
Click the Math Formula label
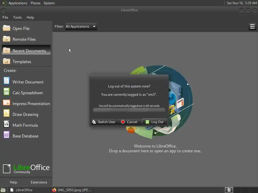click(x=25, y=125)
